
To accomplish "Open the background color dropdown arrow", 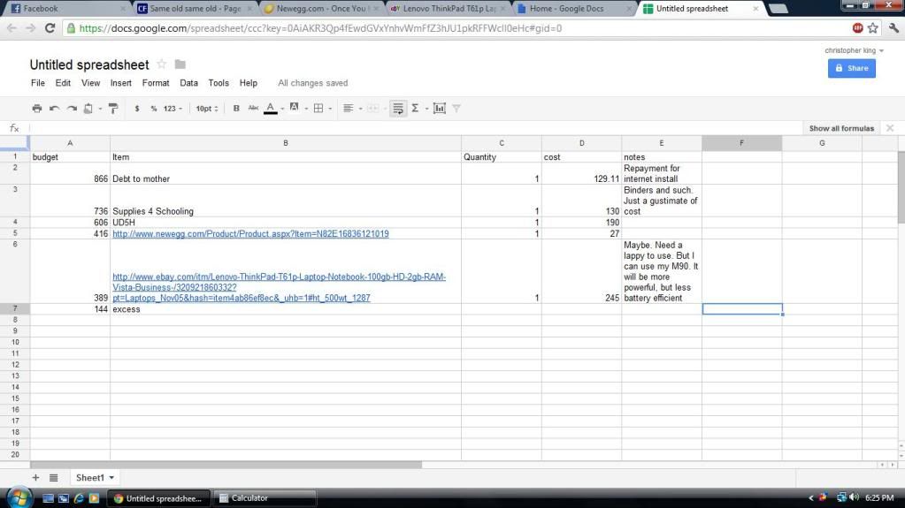I will [x=306, y=109].
